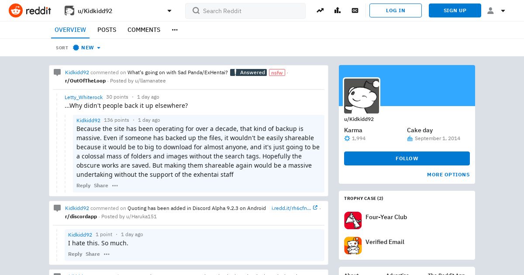Viewport: 524px width, 275px height.
Task: Open more options on 'I hate this' comment
Action: (x=107, y=254)
